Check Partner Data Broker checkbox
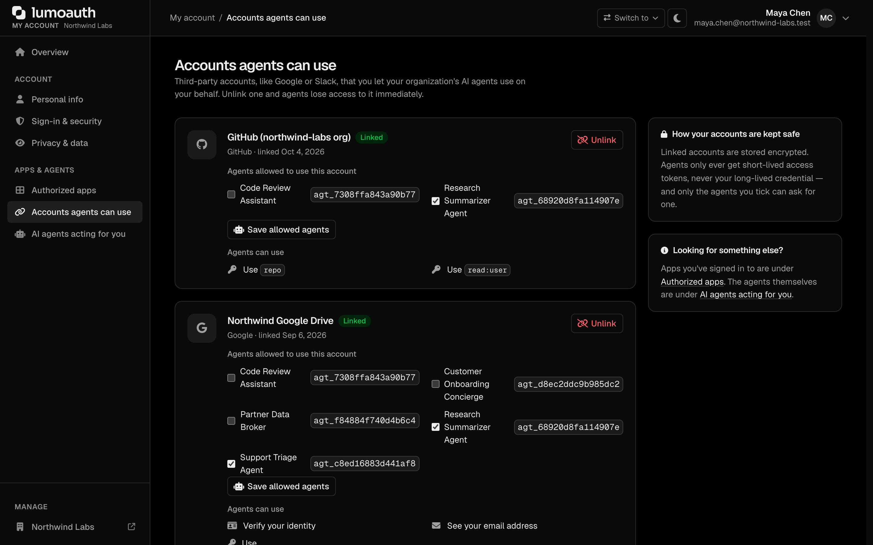873x545 pixels. pyautogui.click(x=231, y=421)
